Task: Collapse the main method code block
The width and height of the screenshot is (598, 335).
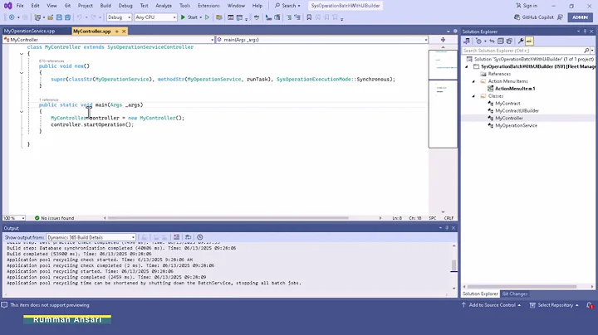Action: 22,112
